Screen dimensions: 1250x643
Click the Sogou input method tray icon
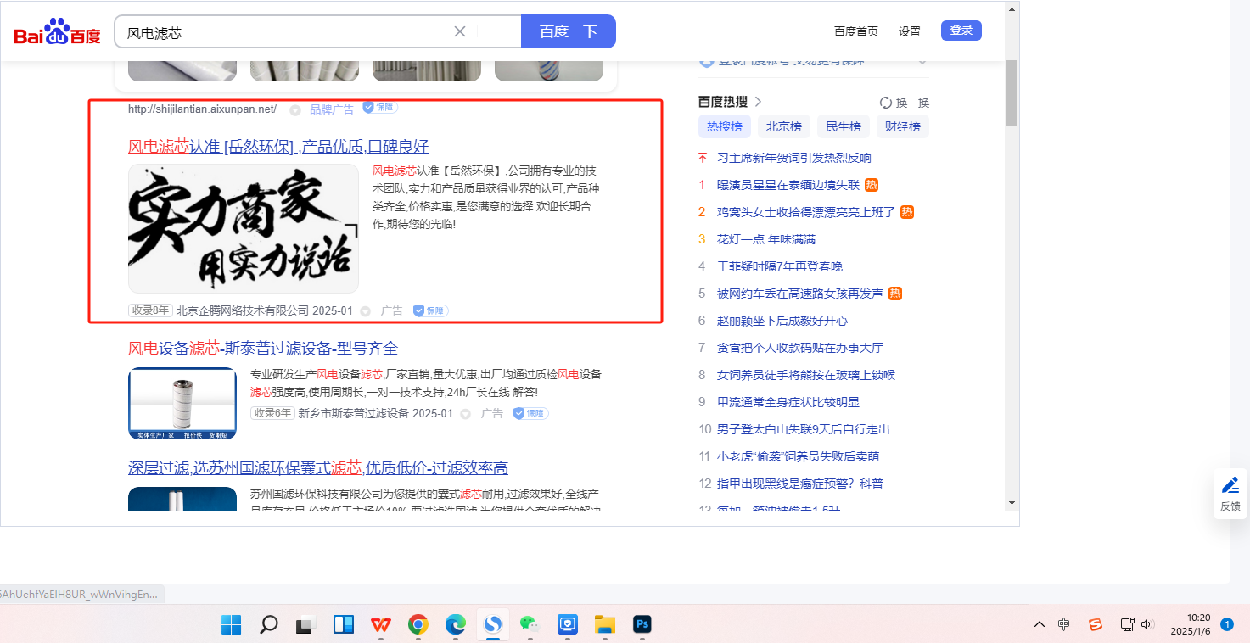pos(1096,625)
